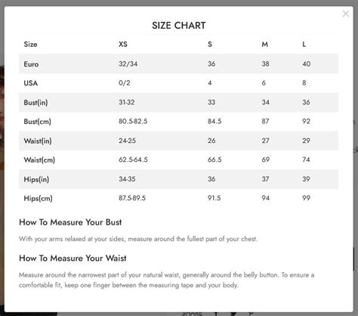Click the How To Measure Your Bust heading
358x316 pixels.
pos(70,222)
